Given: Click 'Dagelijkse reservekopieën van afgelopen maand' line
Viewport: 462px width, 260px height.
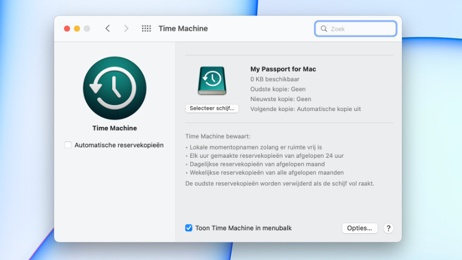Looking at the screenshot, I should 257,164.
